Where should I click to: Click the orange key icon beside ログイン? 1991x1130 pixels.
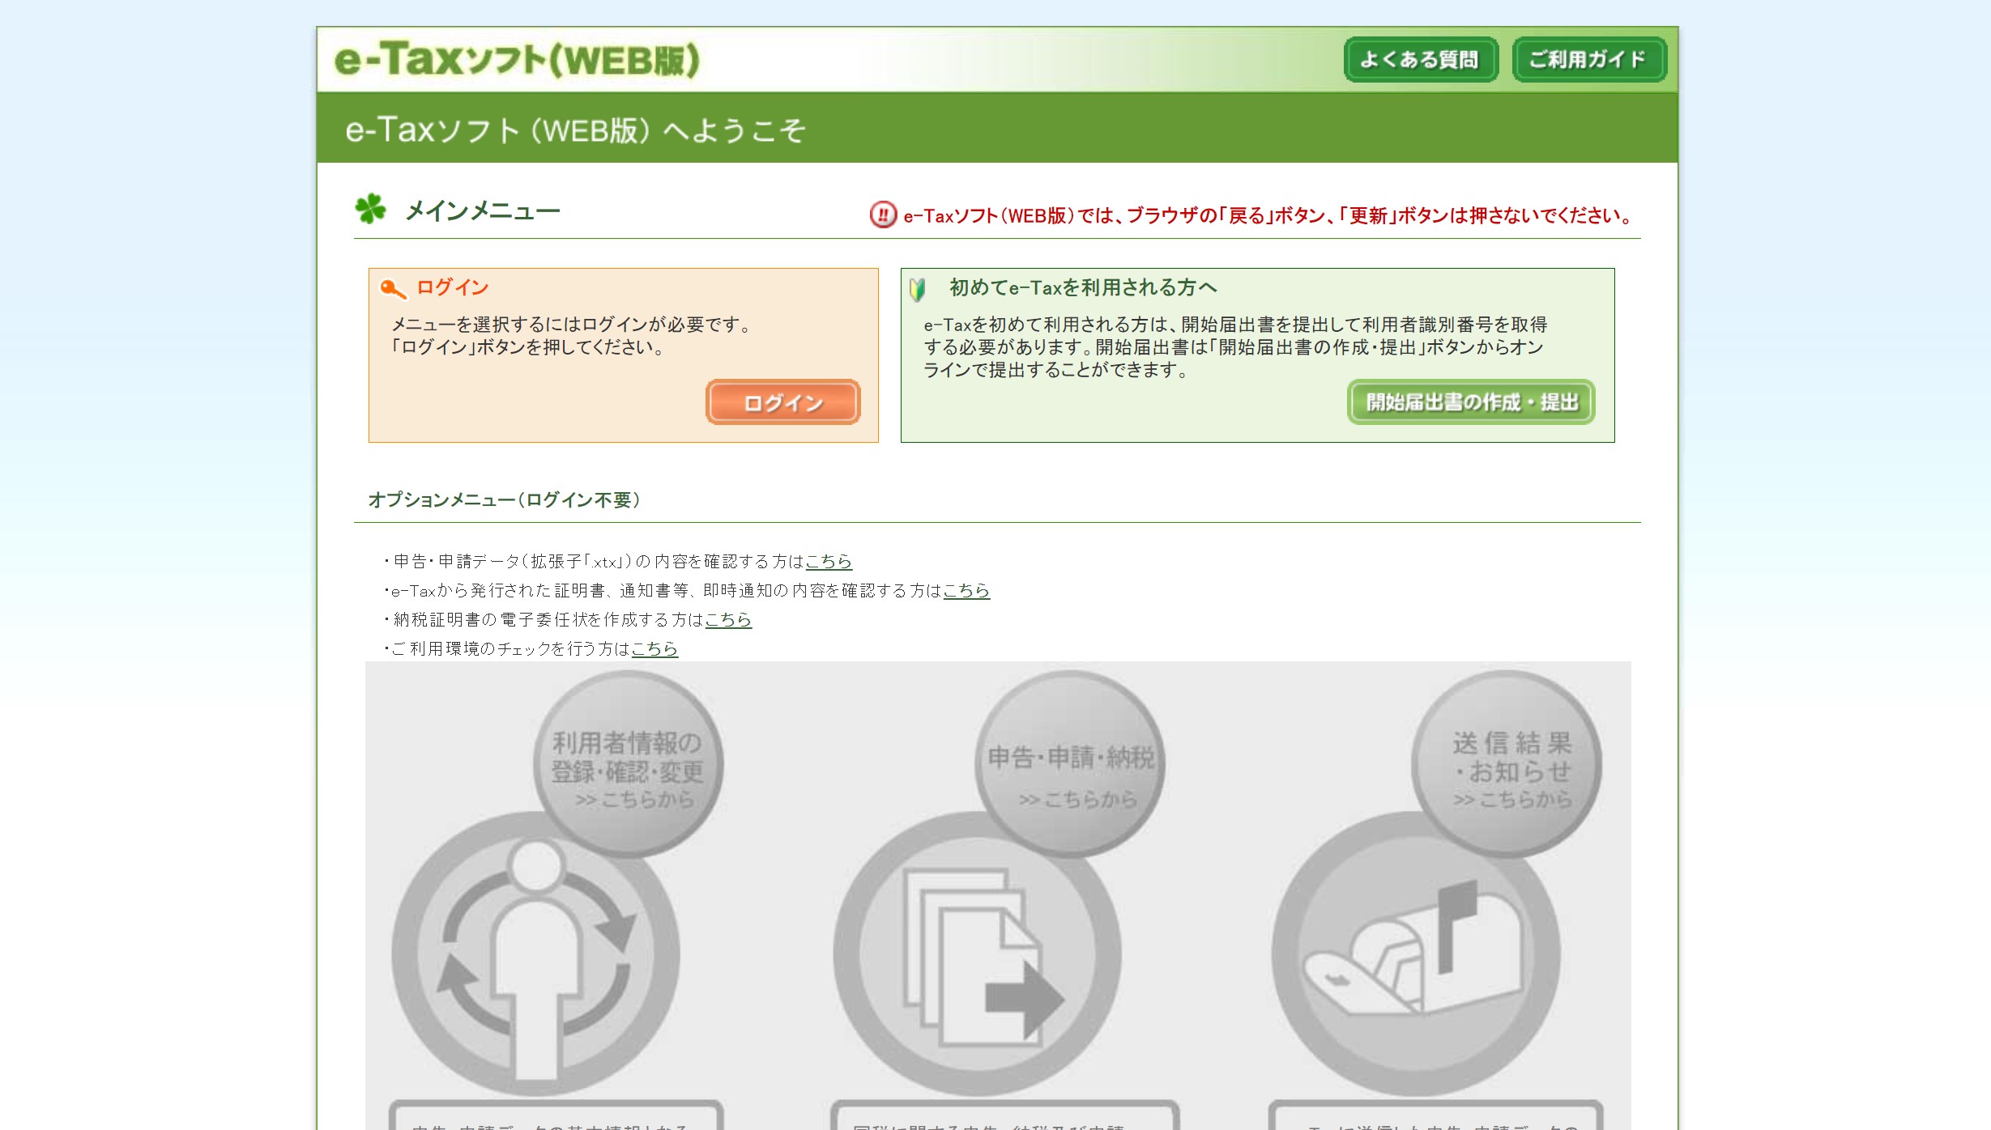click(393, 289)
